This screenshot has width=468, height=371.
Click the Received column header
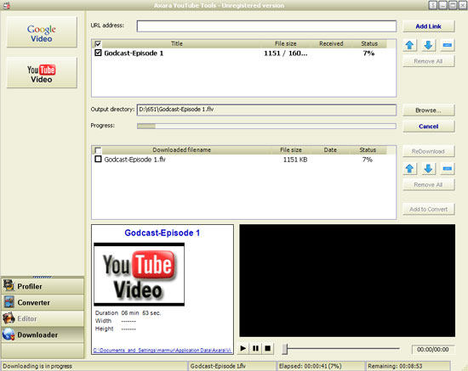point(331,44)
